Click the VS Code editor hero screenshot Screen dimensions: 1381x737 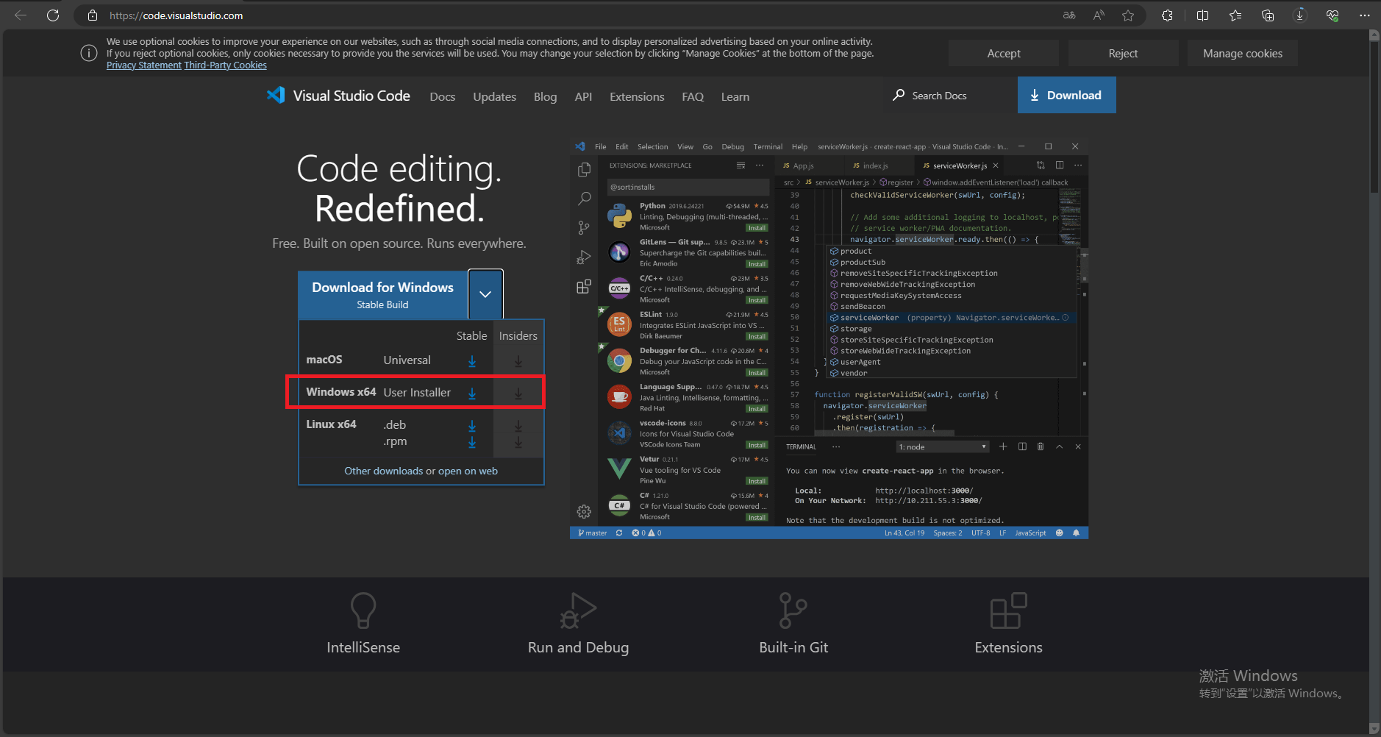(x=829, y=338)
